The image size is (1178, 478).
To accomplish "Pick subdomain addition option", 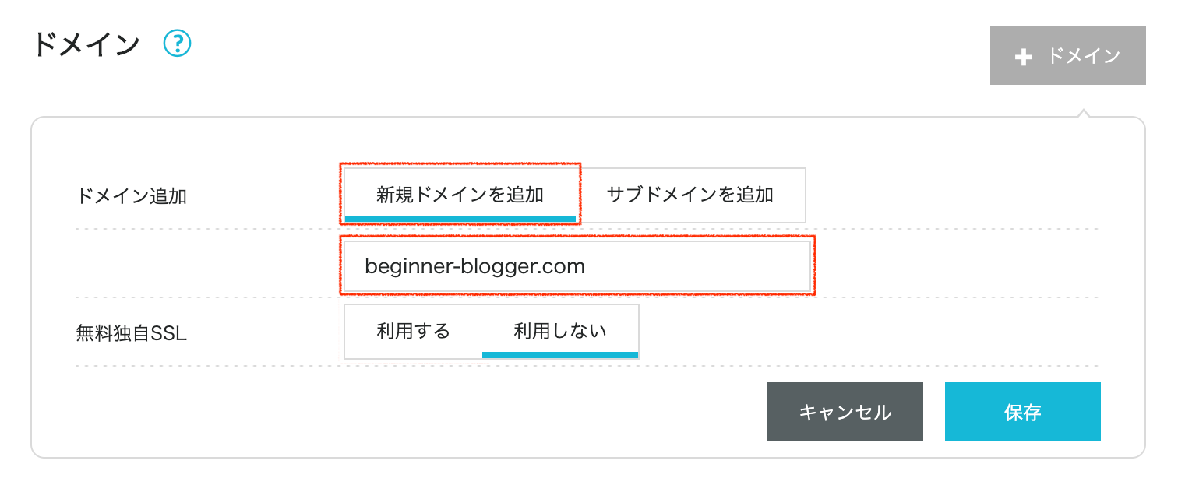I will [690, 195].
